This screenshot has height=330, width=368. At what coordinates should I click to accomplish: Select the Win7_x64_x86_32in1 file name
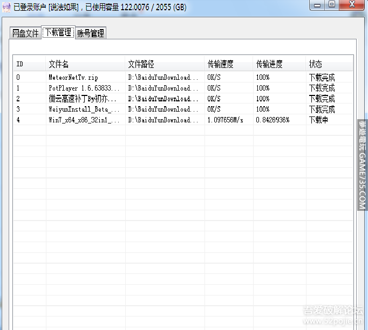84,120
